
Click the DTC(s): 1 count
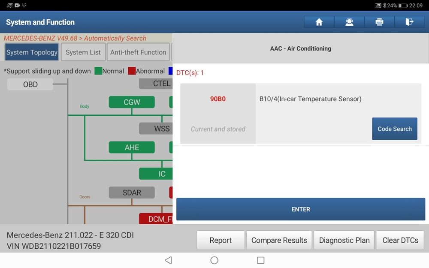pyautogui.click(x=190, y=73)
